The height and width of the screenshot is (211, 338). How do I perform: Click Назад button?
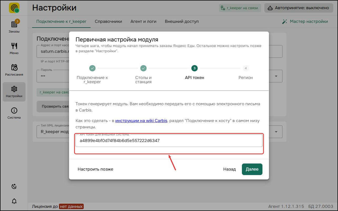coord(230,169)
